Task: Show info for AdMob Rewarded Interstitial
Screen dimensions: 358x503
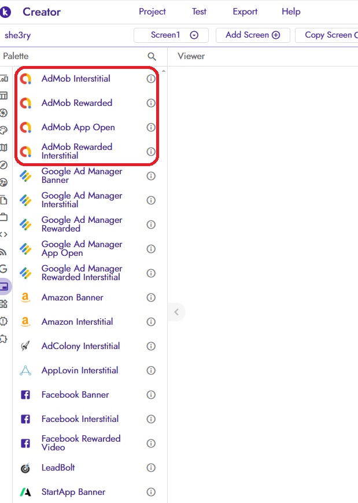Action: 150,152
